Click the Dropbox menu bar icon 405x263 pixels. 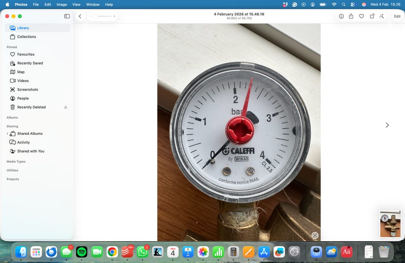pos(285,4)
